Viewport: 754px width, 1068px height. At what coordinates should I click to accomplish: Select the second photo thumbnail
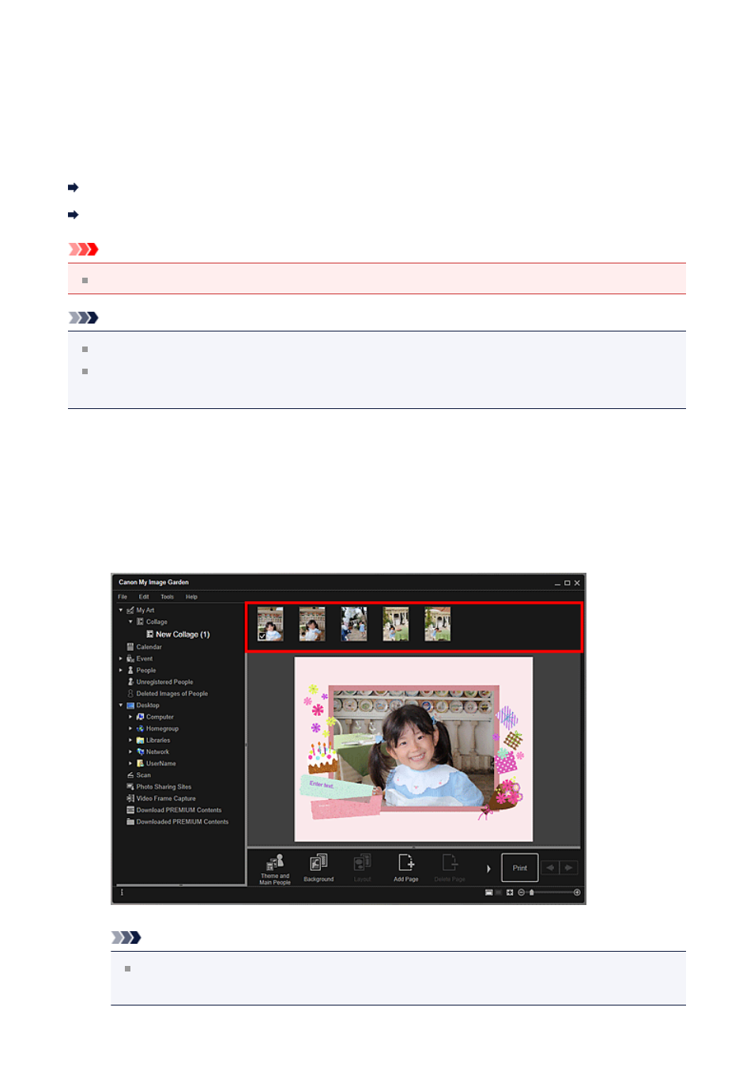(x=312, y=624)
